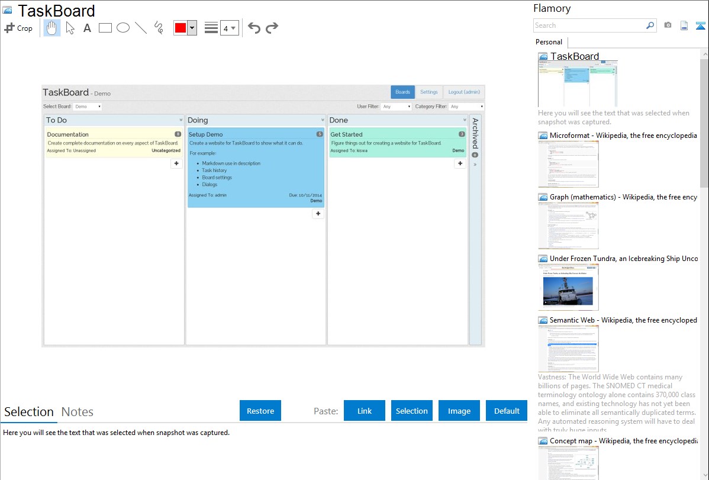Select the Crop tool

tap(18, 28)
